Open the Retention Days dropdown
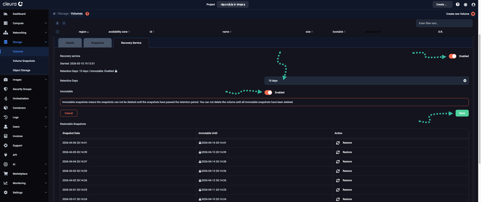This screenshot has width=481, height=202. pos(366,81)
